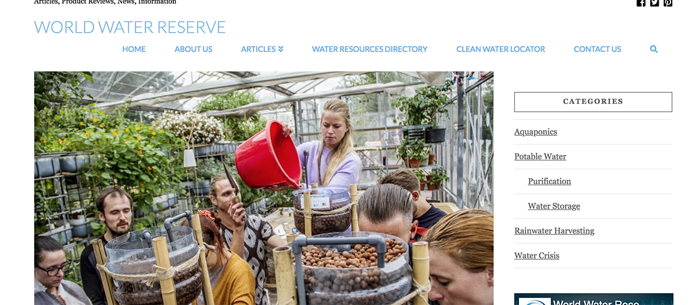Open the Water Storage subcategory

(x=554, y=206)
